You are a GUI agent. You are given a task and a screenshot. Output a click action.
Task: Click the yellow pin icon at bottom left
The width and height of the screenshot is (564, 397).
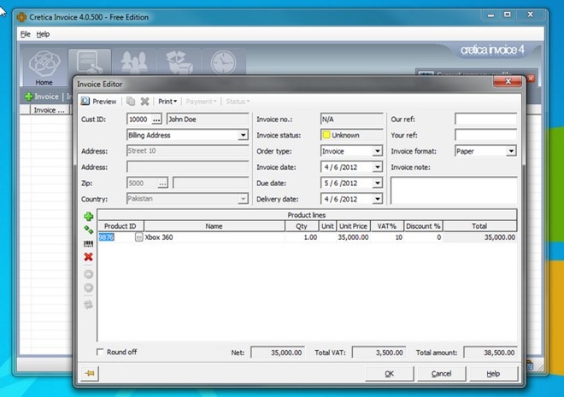pos(90,373)
